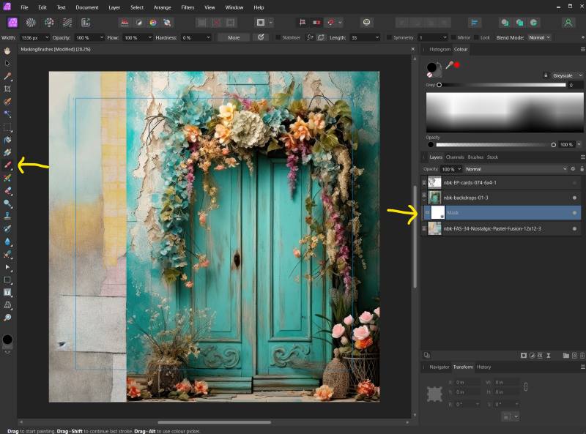Switch to the Export persona
The width and height of the screenshot is (586, 434).
(86, 23)
